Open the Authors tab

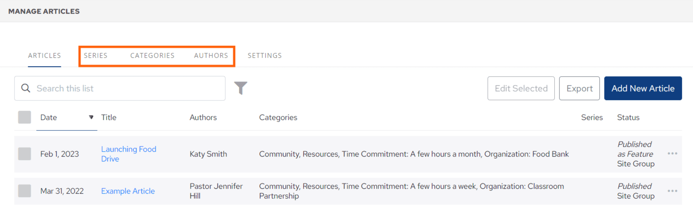(x=211, y=56)
